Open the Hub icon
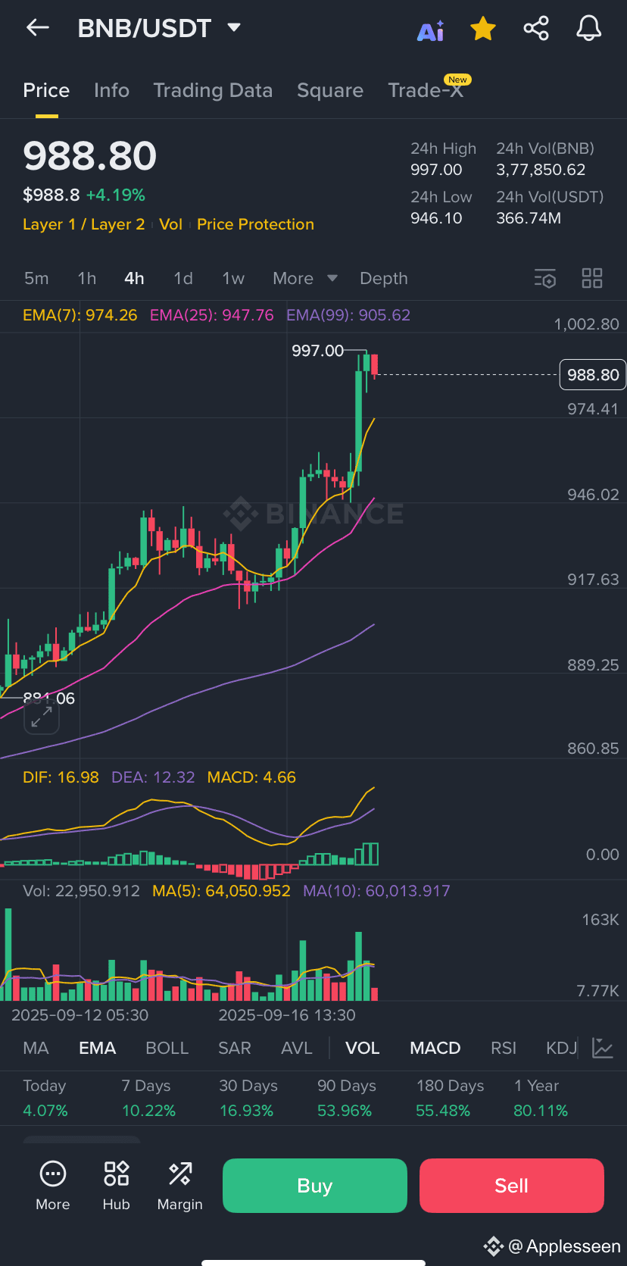Image resolution: width=627 pixels, height=1266 pixels. click(117, 1186)
